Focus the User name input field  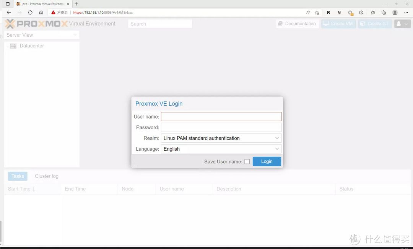pos(221,117)
